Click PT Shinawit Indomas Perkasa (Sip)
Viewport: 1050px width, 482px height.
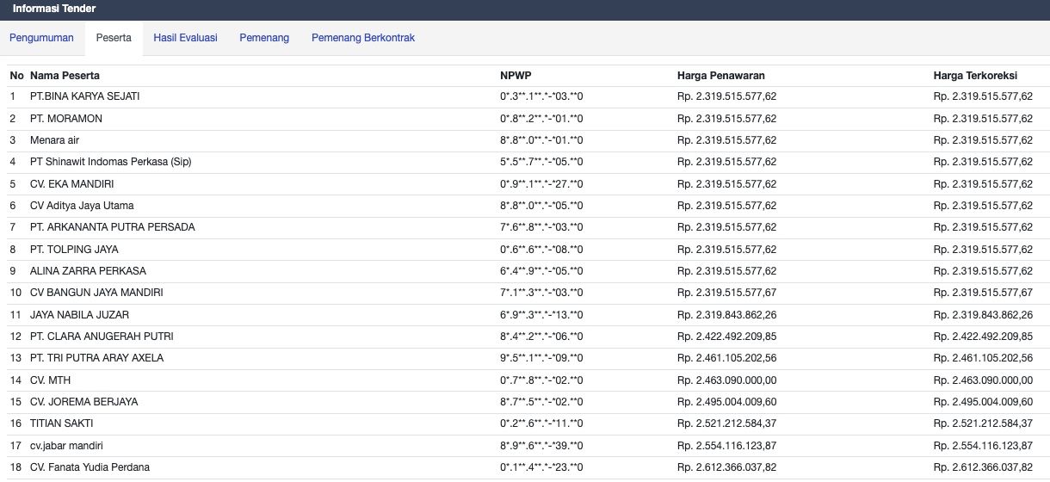coord(110,162)
